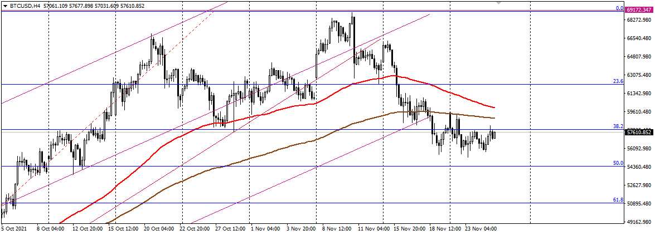Click the 52627.980 price axis value
655x235 pixels.
point(639,185)
